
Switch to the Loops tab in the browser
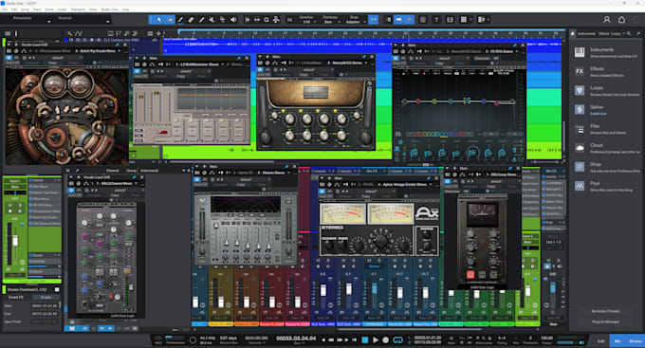pos(616,33)
